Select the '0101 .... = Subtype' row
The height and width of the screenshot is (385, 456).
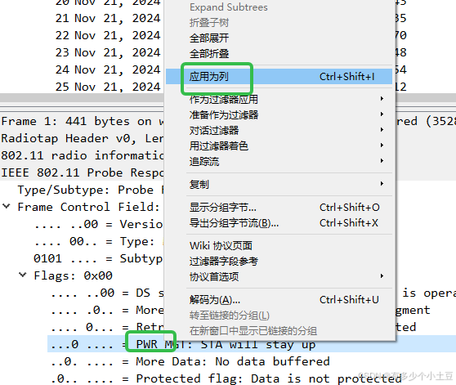coord(98,258)
